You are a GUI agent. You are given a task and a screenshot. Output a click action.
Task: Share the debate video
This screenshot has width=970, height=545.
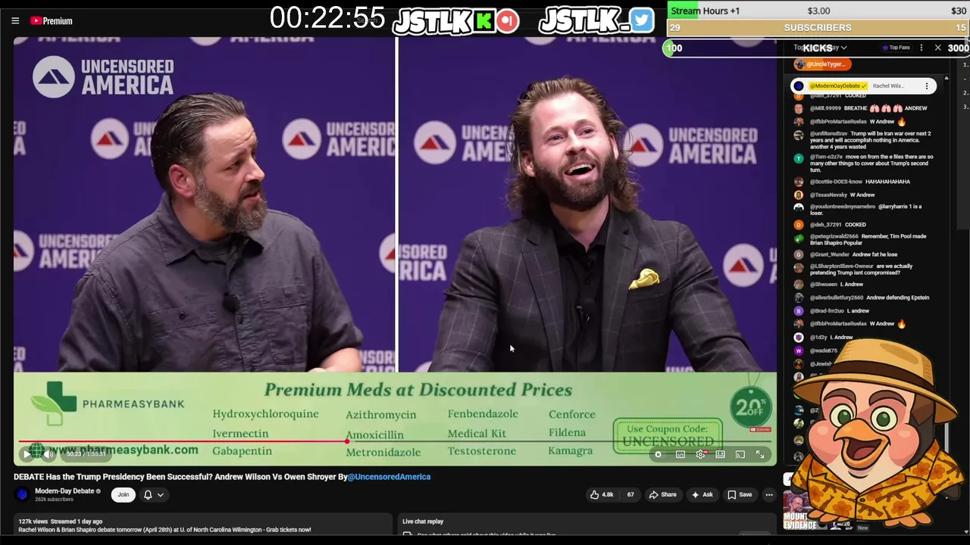[662, 494]
